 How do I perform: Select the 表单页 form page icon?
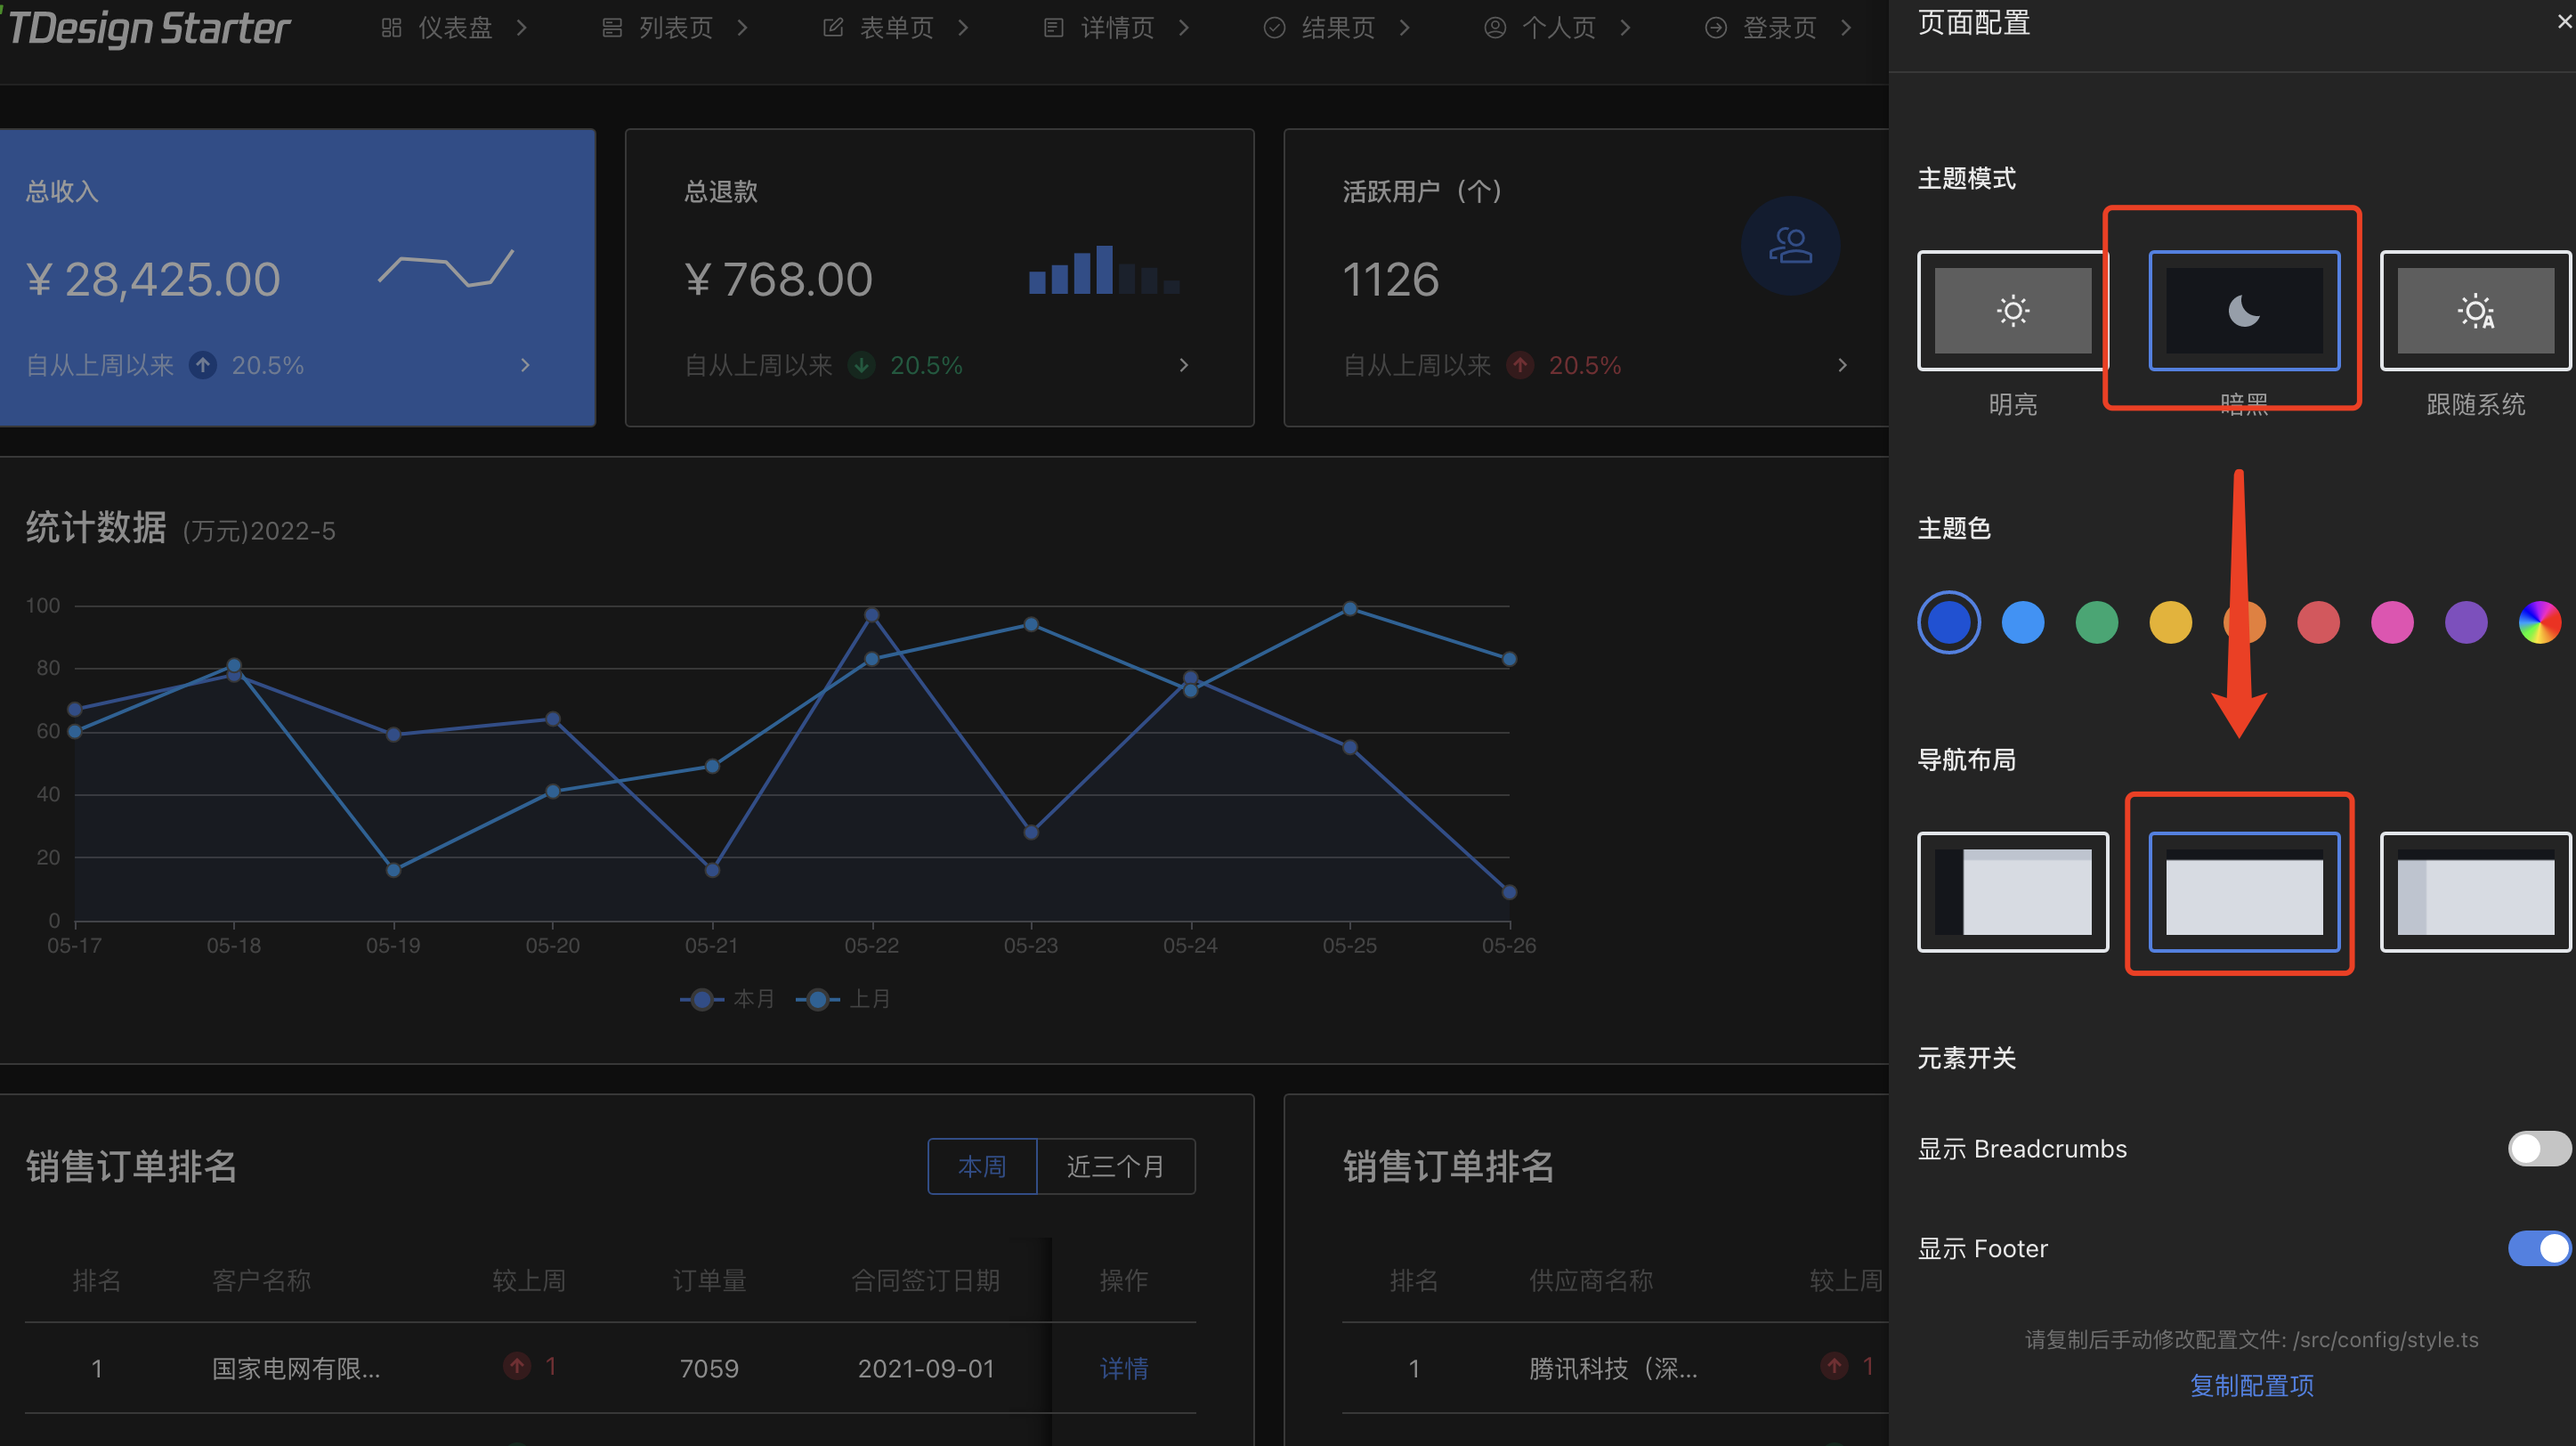[833, 27]
